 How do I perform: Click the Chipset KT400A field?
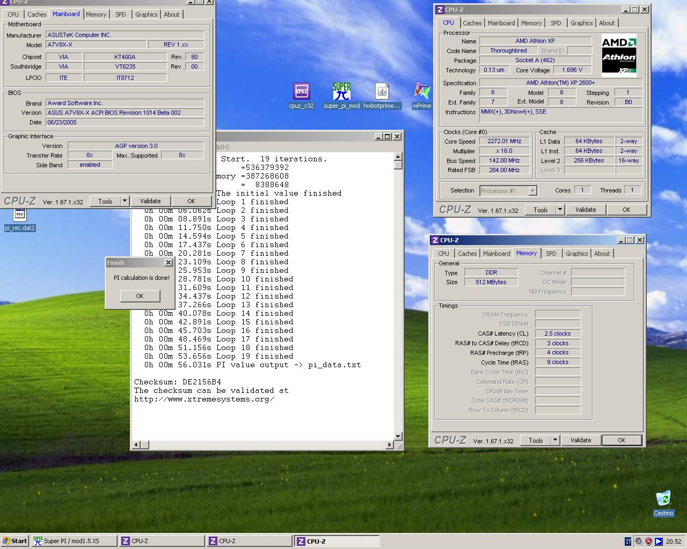coord(125,57)
